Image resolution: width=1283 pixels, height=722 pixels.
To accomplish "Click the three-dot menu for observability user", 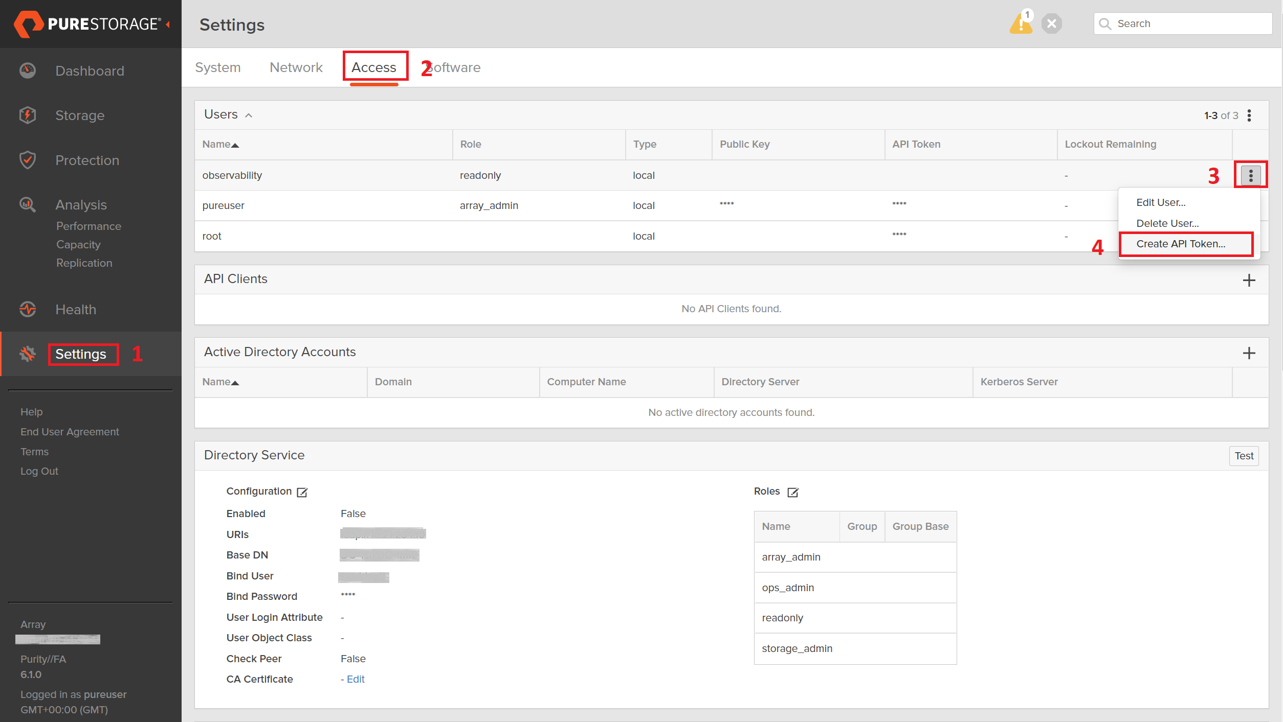I will pos(1250,175).
